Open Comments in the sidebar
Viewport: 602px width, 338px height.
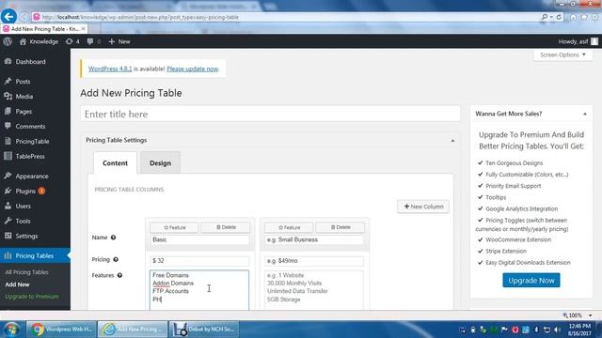pos(30,127)
